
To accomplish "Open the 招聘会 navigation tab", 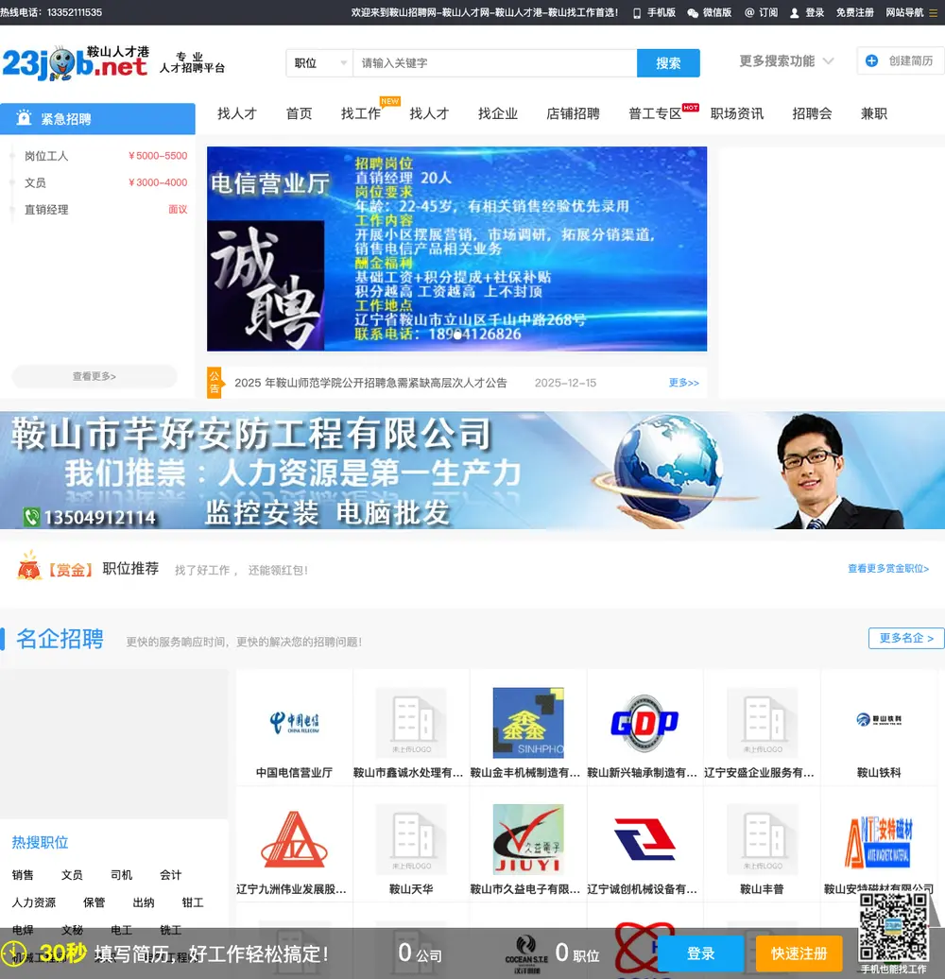I will tap(812, 113).
